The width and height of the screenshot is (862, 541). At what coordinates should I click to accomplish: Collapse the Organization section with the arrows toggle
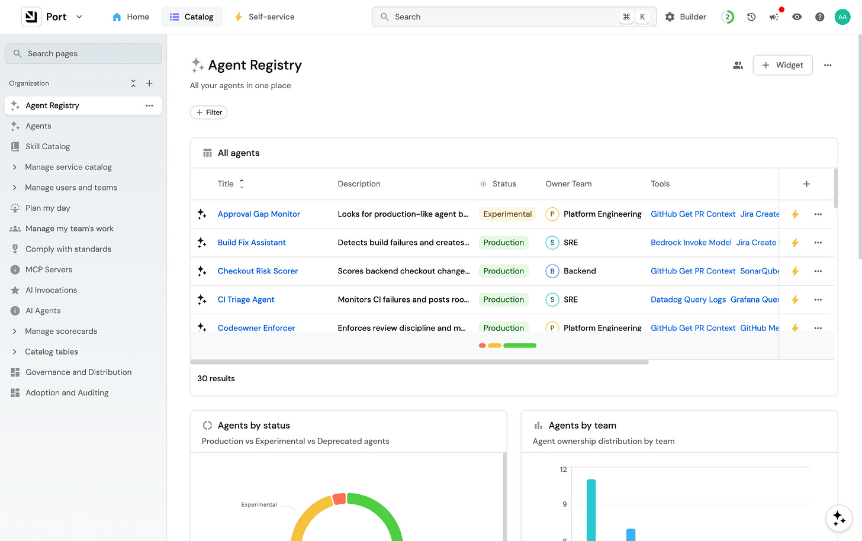click(133, 83)
